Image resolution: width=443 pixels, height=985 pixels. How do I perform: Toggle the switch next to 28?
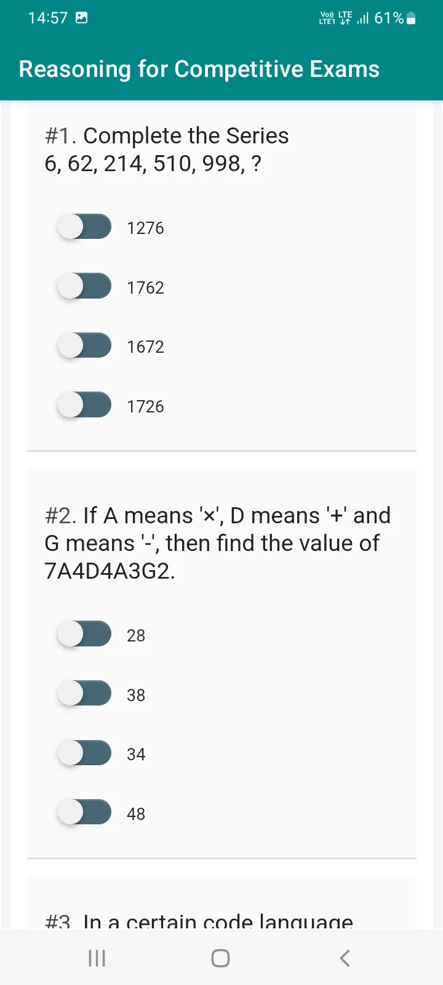84,634
